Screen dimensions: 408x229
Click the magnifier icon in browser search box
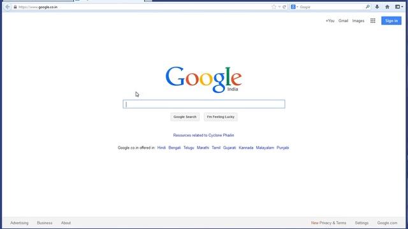367,7
